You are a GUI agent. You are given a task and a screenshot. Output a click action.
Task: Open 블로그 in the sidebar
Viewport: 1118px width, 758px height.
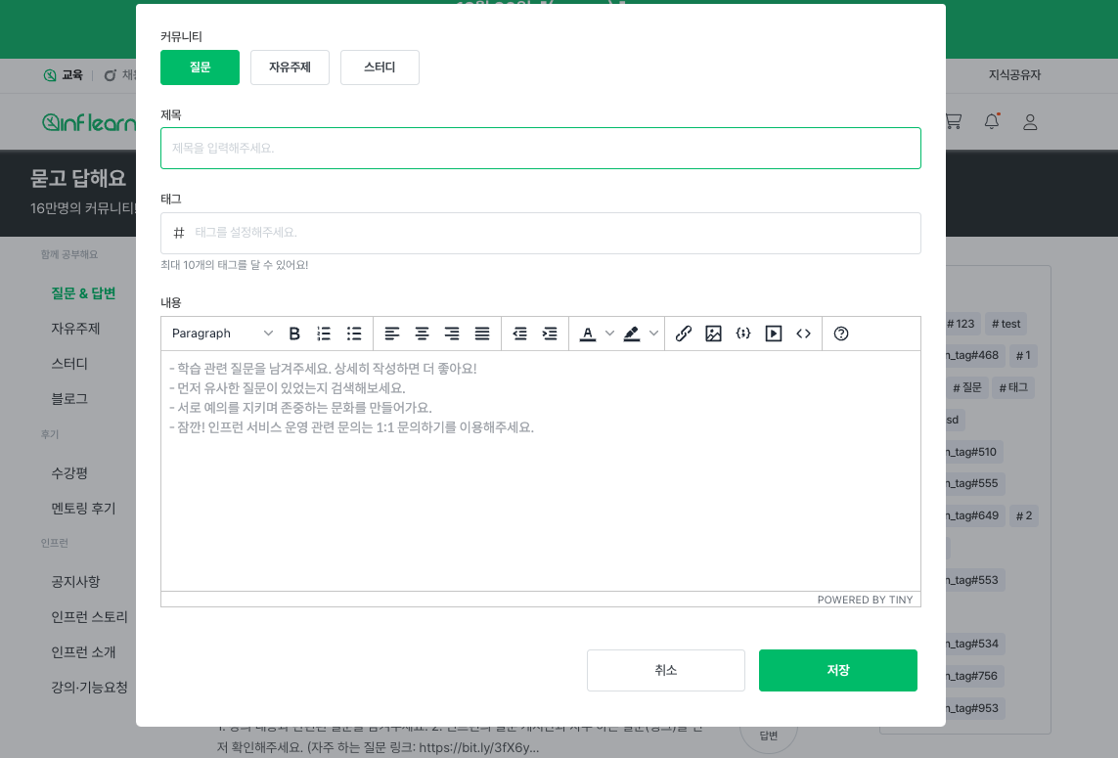pos(69,399)
